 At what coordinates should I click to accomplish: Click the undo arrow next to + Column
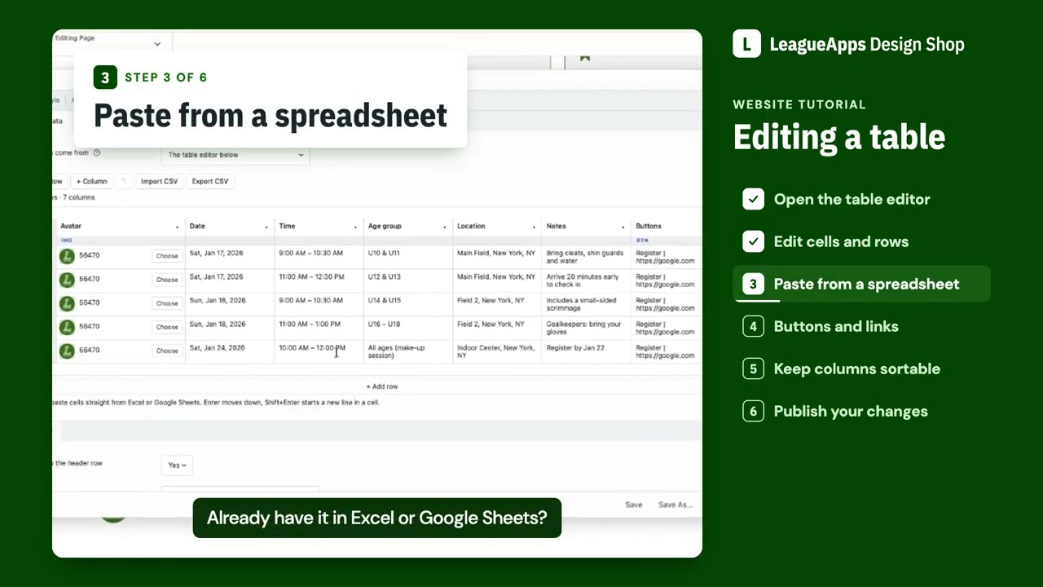(x=124, y=181)
